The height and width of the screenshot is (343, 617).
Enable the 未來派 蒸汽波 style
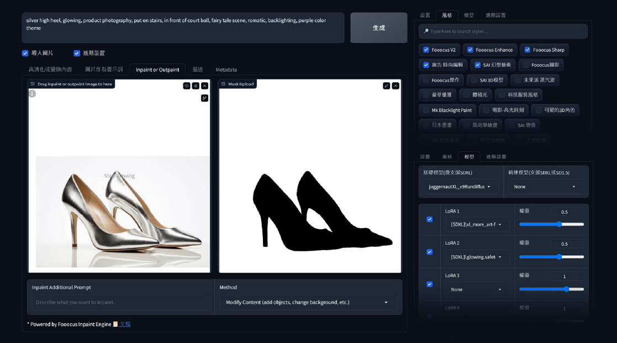(x=518, y=80)
